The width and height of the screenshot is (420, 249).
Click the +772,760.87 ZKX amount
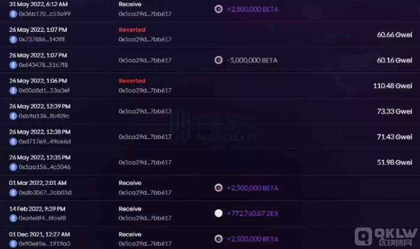253,214
